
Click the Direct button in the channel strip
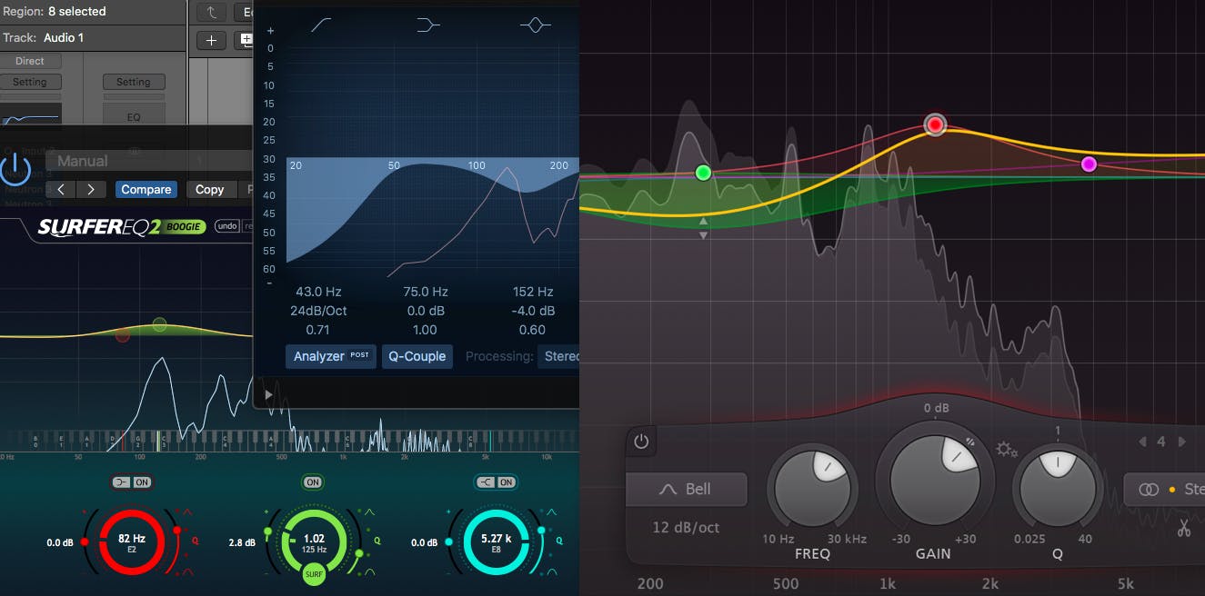29,61
